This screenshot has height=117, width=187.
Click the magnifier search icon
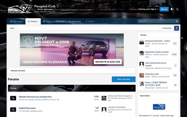pos(177,21)
